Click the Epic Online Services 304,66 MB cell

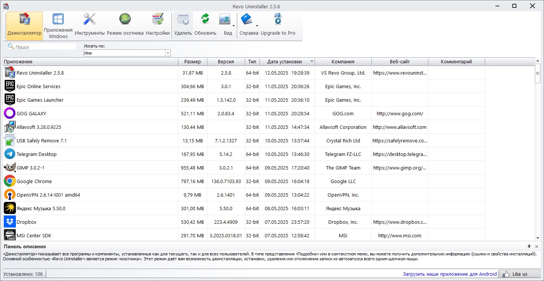pyautogui.click(x=193, y=86)
